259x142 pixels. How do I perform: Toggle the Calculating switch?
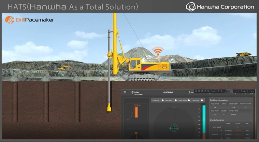pos(202,100)
